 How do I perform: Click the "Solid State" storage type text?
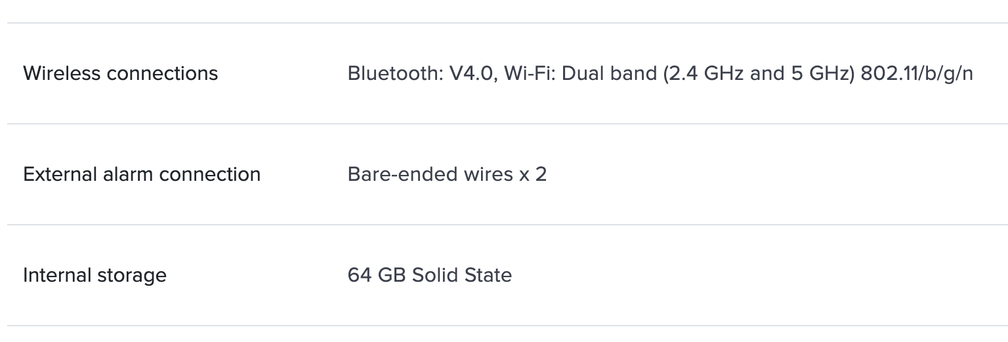click(x=462, y=275)
